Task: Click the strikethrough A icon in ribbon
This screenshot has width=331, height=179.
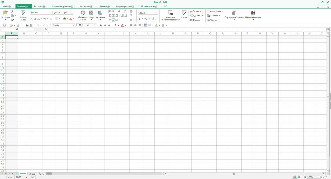Action: tap(45, 19)
